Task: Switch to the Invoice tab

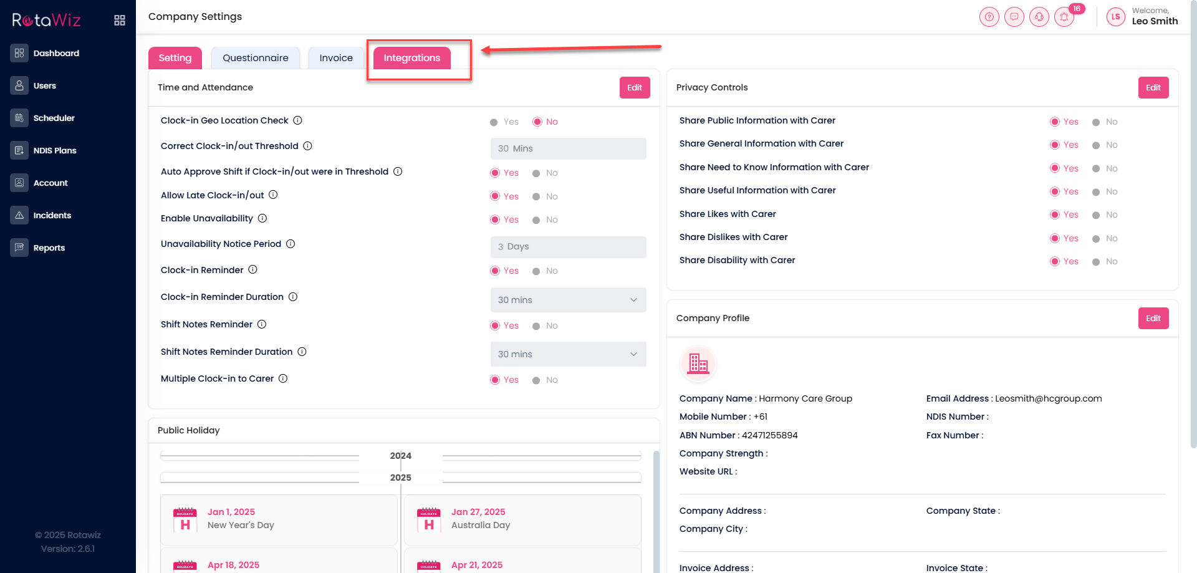Action: tap(336, 58)
